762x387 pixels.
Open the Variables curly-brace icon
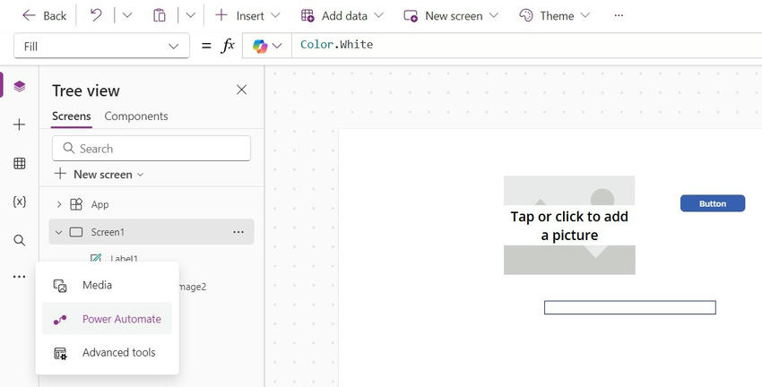click(x=20, y=202)
